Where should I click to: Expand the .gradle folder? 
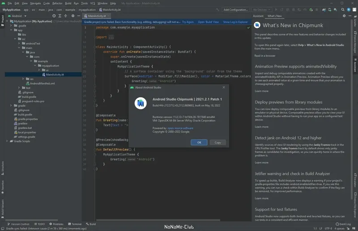coord(11,25)
